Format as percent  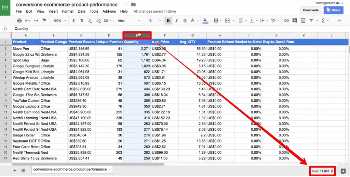pyautogui.click(x=82, y=20)
